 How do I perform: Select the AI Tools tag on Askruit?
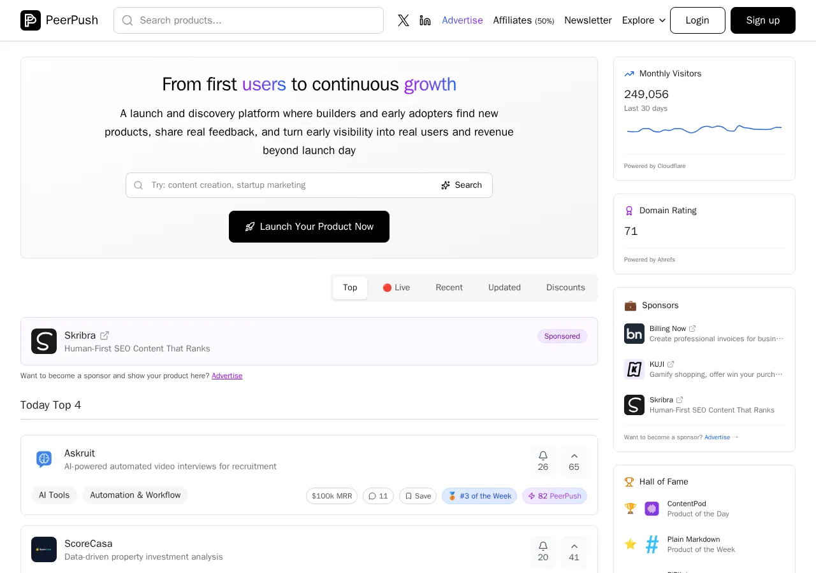point(54,495)
